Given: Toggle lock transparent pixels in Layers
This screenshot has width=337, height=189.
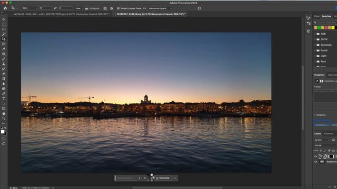Looking at the screenshot, I should tap(321, 151).
